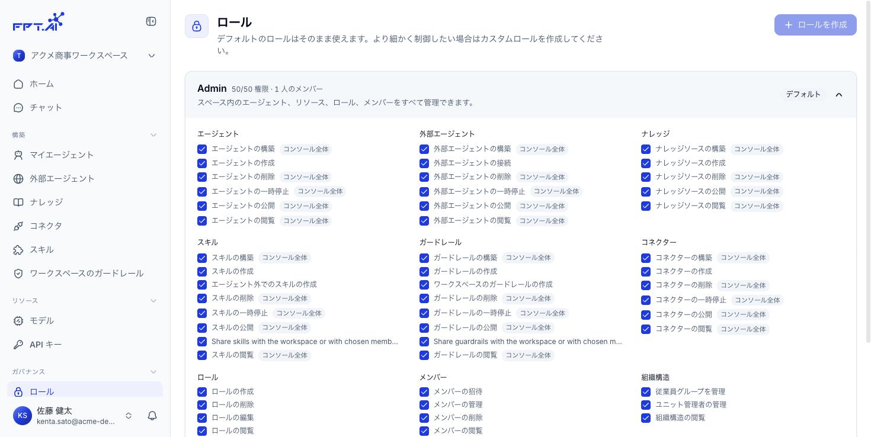Click the roles lock icon in sidebar
871x437 pixels.
pyautogui.click(x=18, y=392)
